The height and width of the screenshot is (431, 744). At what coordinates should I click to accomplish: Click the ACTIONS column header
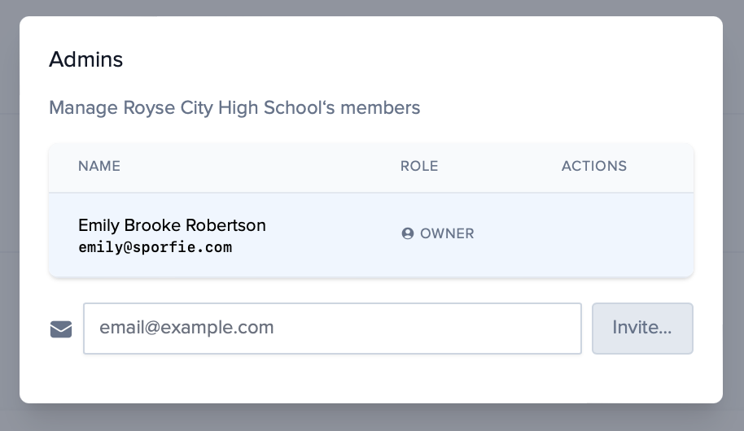click(593, 166)
